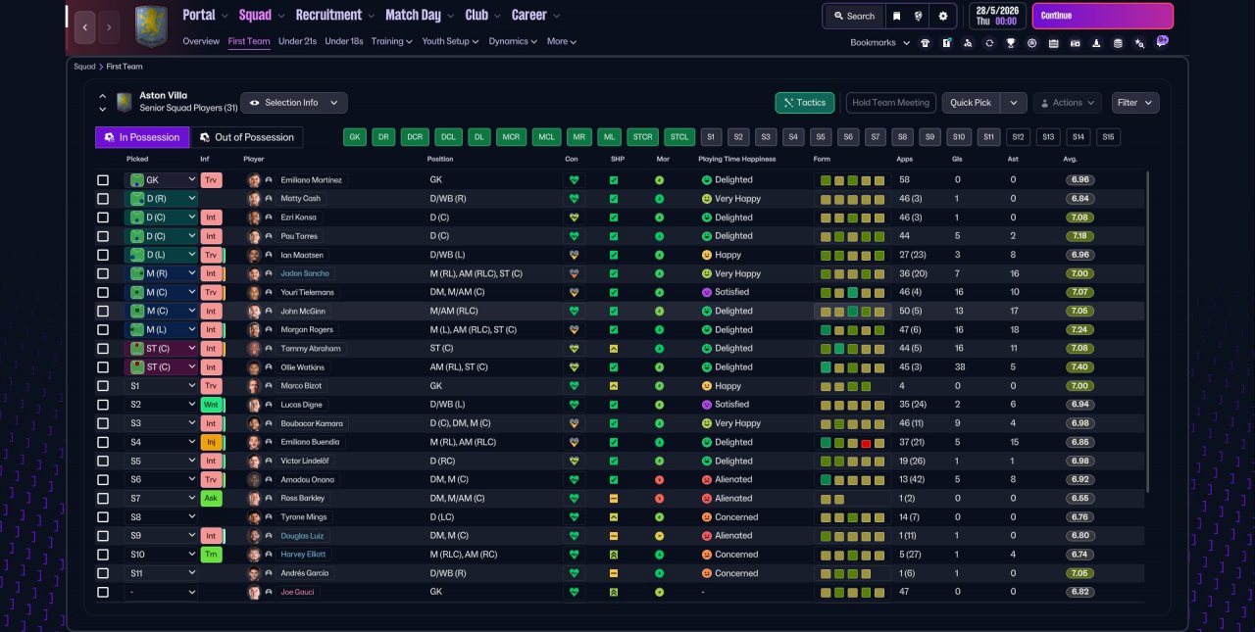Image resolution: width=1255 pixels, height=632 pixels.
Task: Click the globe/world icon in top bar
Action: pyautogui.click(x=919, y=16)
